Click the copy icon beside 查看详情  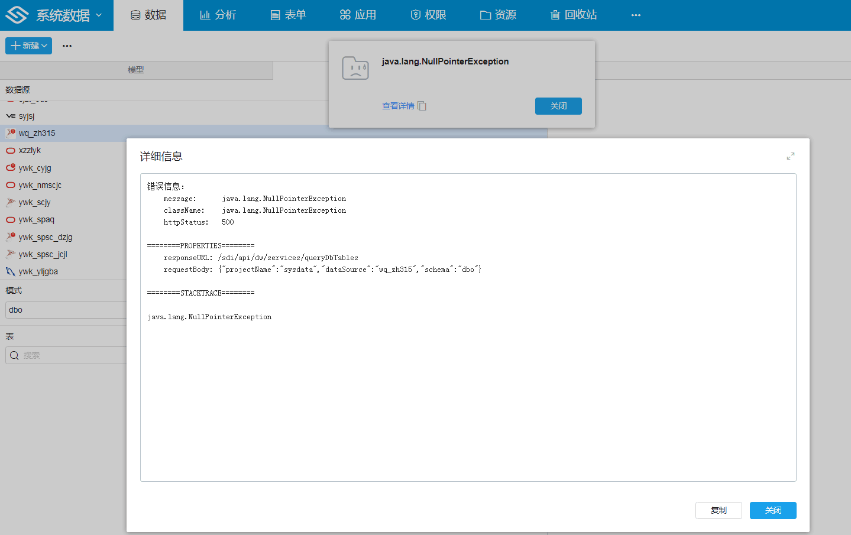[422, 106]
